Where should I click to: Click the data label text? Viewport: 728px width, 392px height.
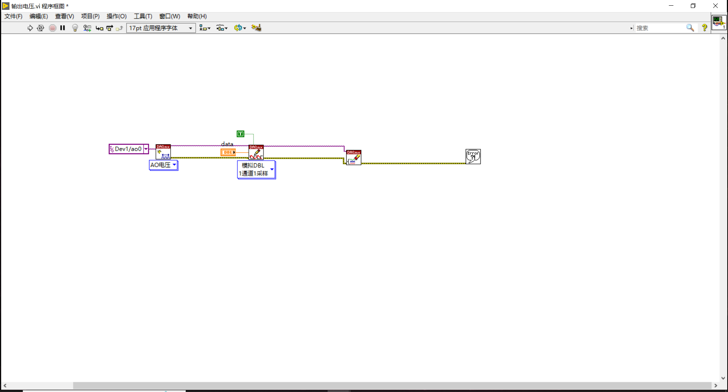tap(227, 144)
